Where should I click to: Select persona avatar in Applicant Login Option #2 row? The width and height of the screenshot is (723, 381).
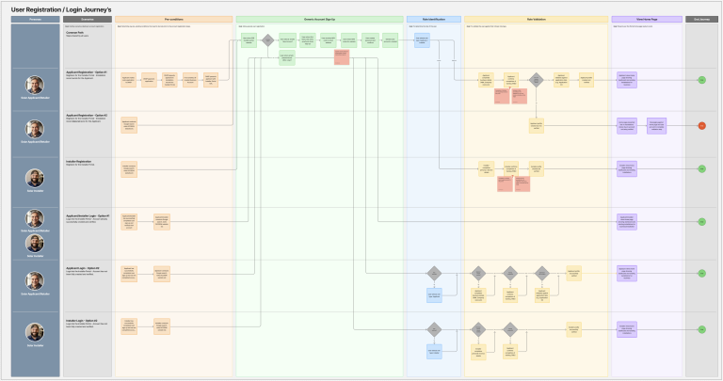point(35,281)
